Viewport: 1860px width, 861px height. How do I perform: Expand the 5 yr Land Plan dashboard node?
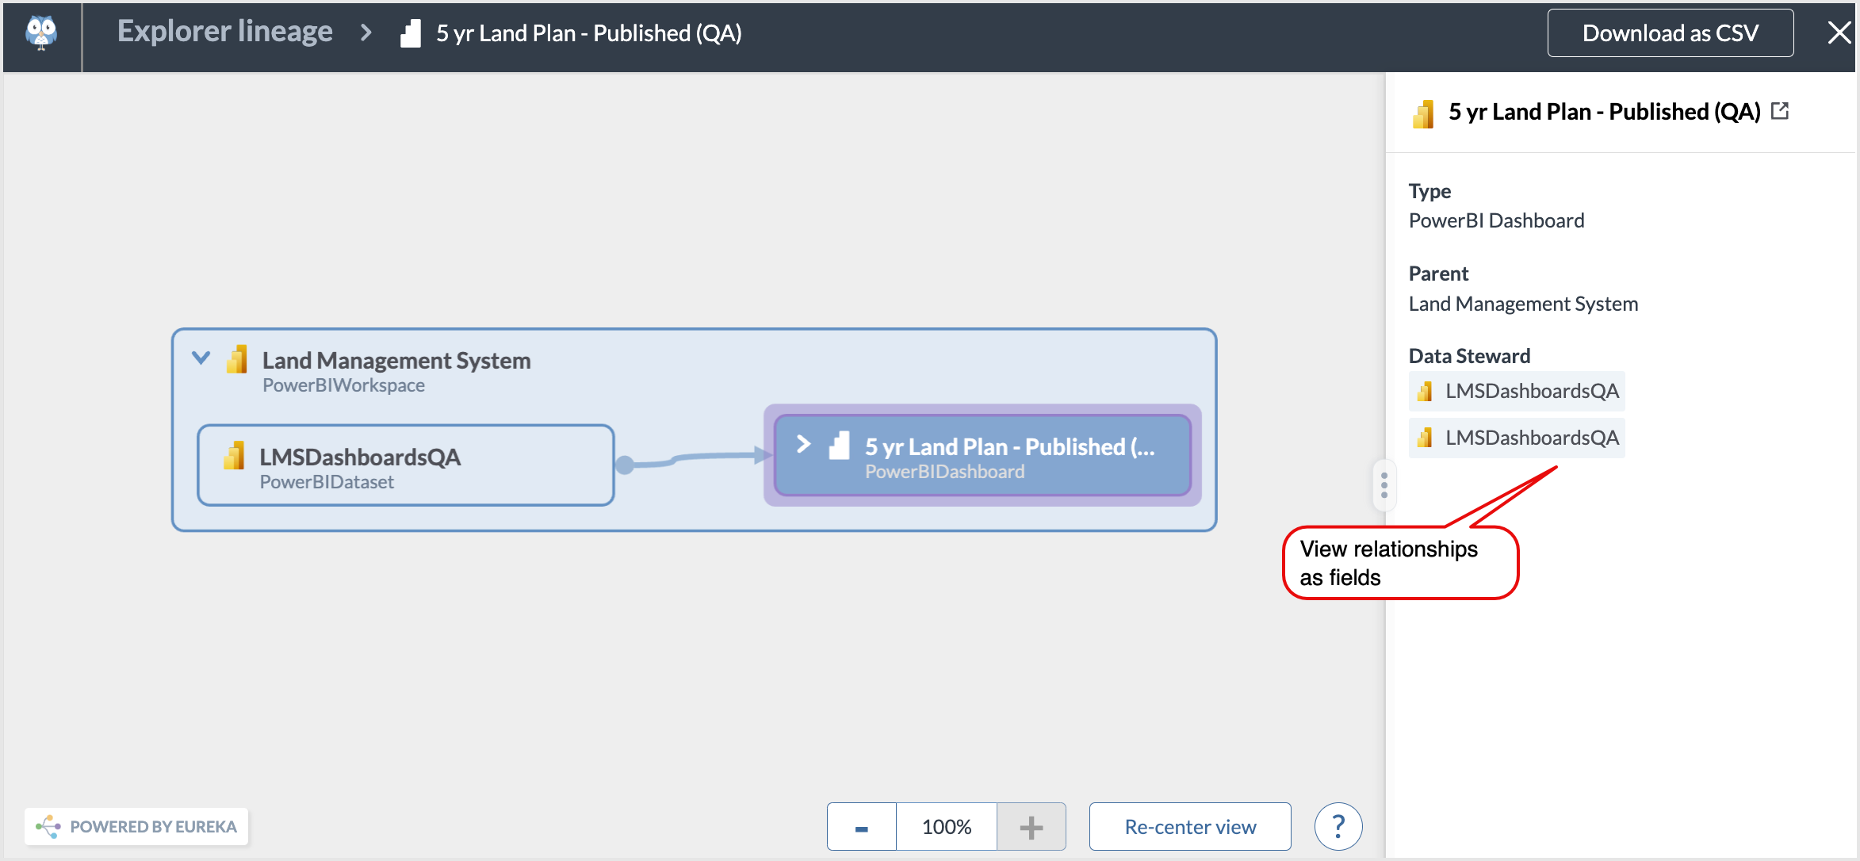click(803, 444)
